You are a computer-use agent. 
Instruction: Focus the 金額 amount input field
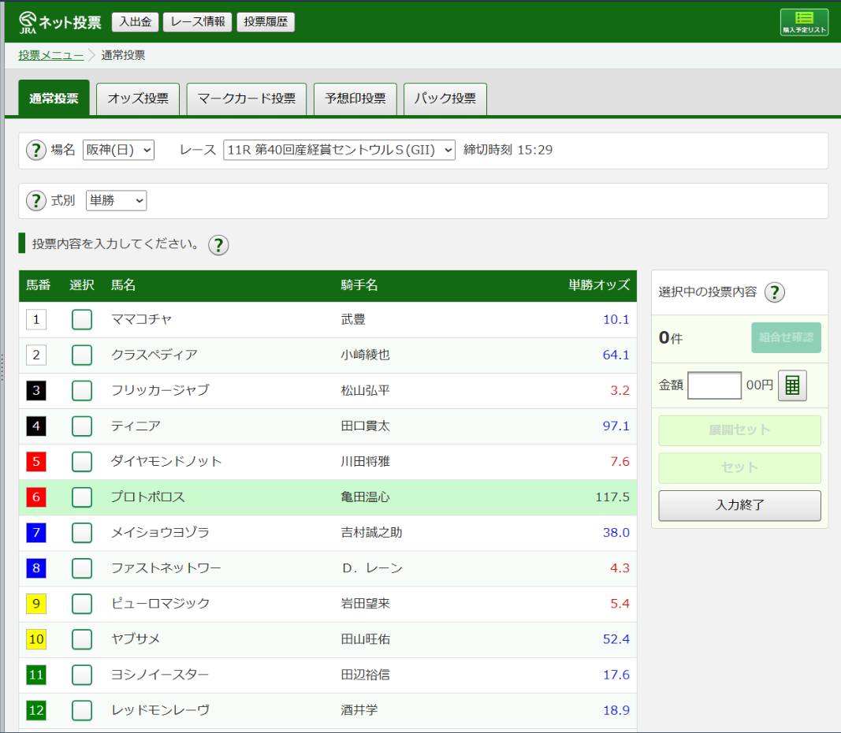tap(714, 385)
